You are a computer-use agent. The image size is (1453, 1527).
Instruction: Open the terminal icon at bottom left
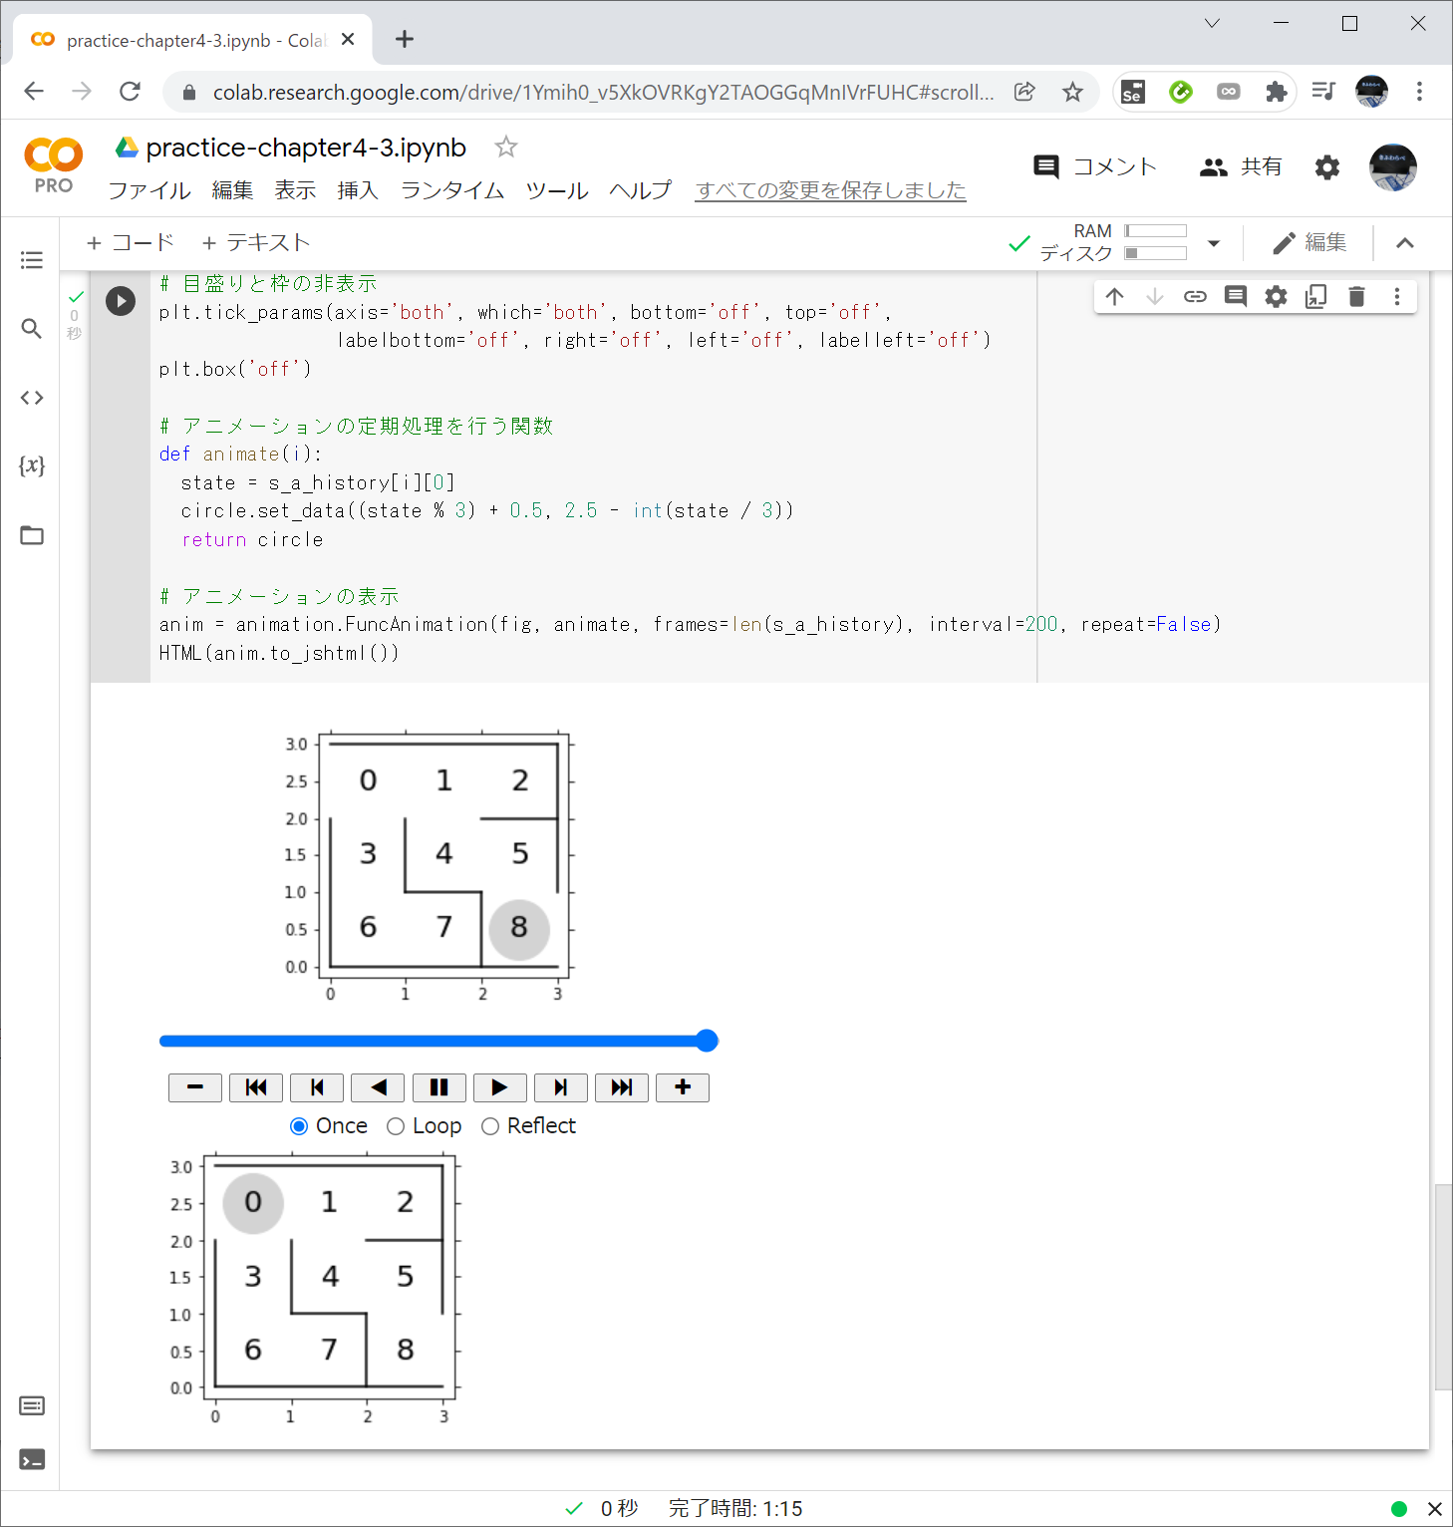coord(32,1459)
